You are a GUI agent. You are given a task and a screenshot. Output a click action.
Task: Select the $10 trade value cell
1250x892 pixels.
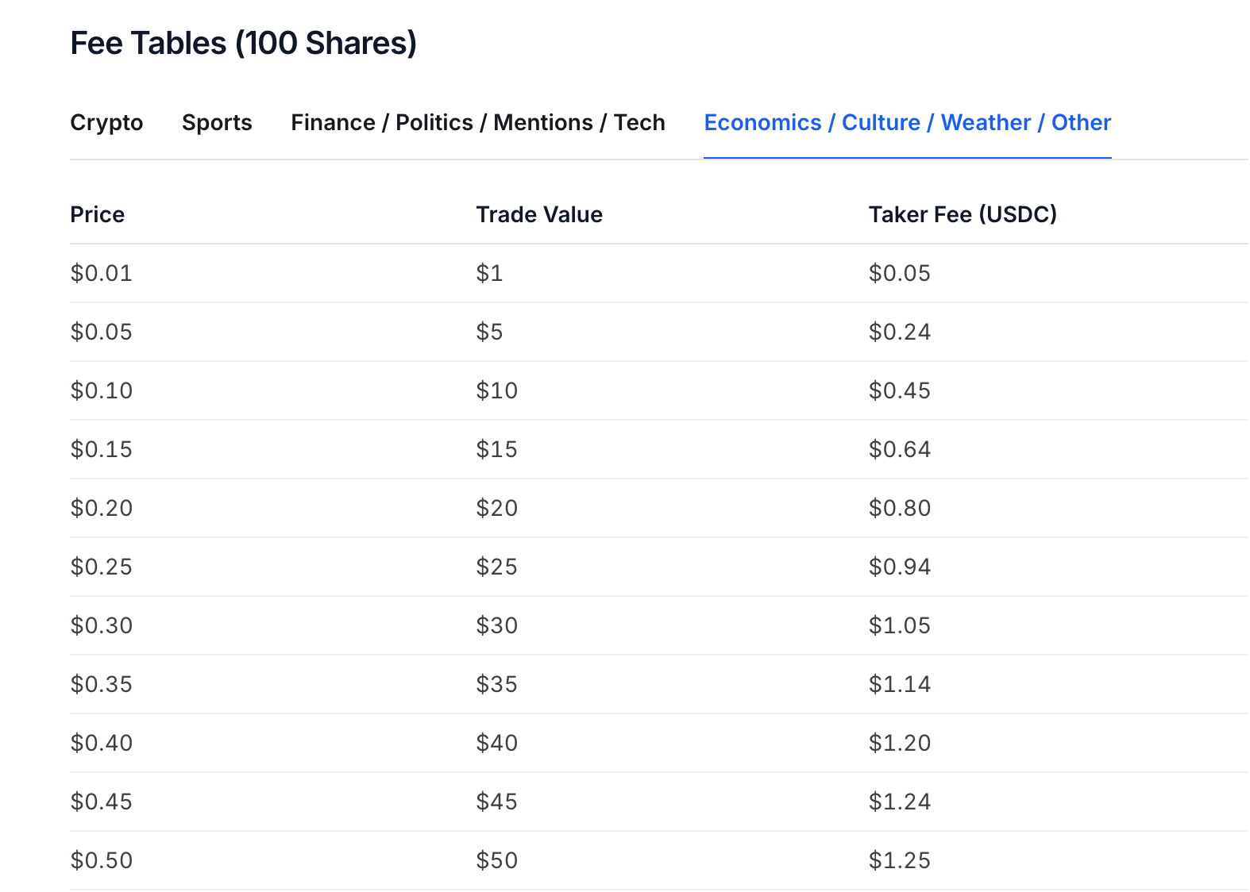click(x=496, y=390)
